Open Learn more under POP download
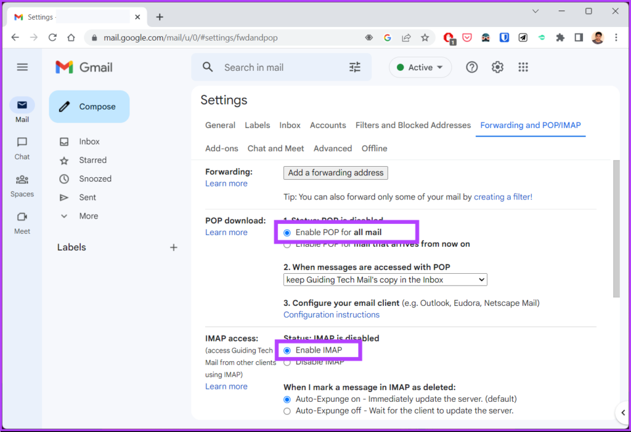The height and width of the screenshot is (432, 631). (226, 233)
